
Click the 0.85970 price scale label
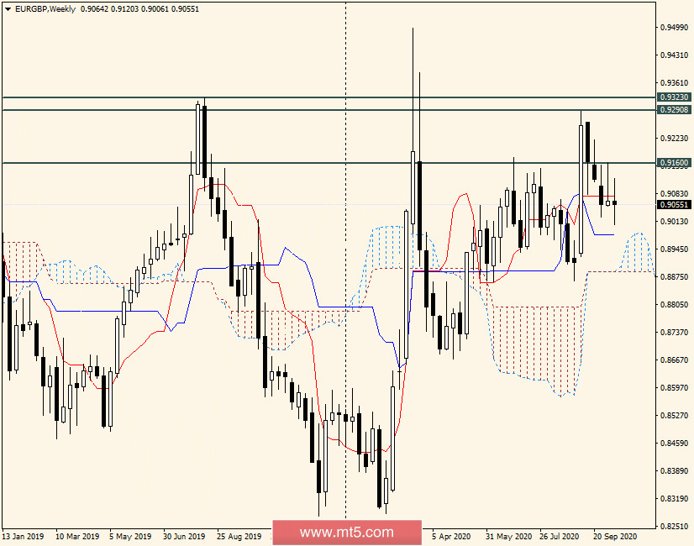675,387
